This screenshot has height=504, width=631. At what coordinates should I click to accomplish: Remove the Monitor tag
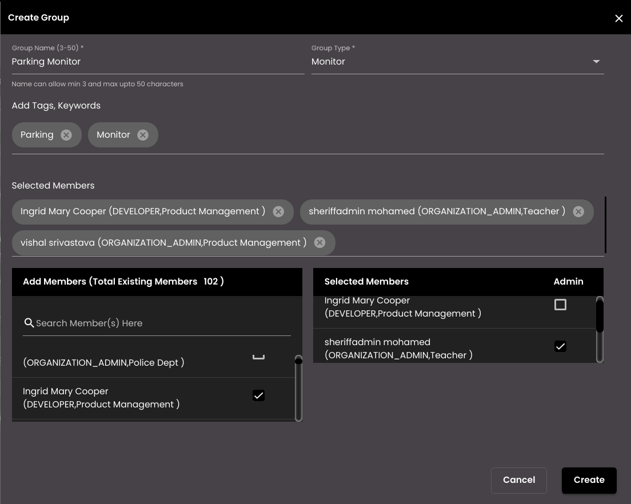click(x=143, y=135)
